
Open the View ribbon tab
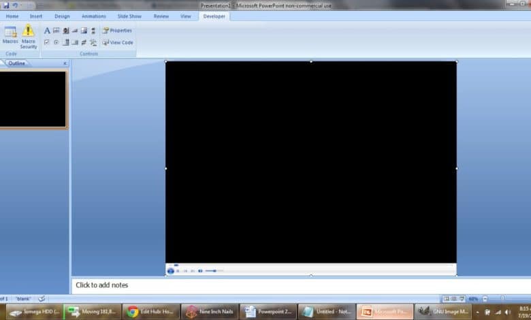(186, 16)
